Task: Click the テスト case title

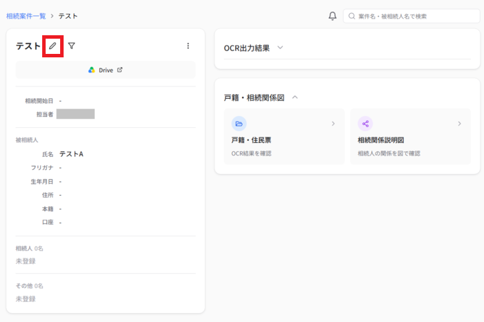Action: coord(28,46)
